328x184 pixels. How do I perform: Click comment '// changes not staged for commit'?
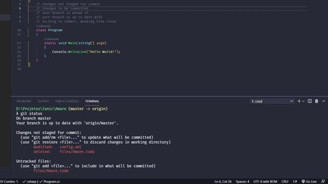[x=68, y=4]
